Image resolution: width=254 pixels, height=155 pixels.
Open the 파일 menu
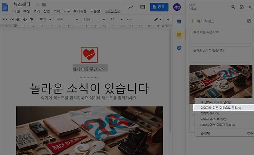[x=17, y=11]
